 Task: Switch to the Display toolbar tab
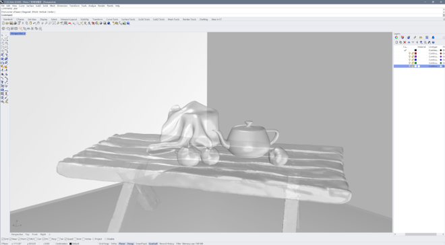coord(43,20)
